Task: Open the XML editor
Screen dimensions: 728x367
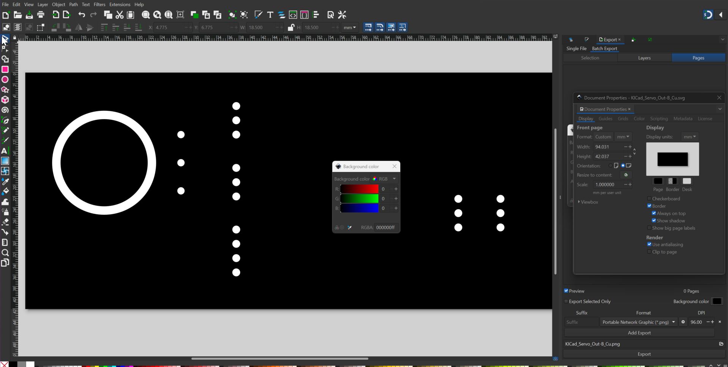Action: click(x=293, y=15)
